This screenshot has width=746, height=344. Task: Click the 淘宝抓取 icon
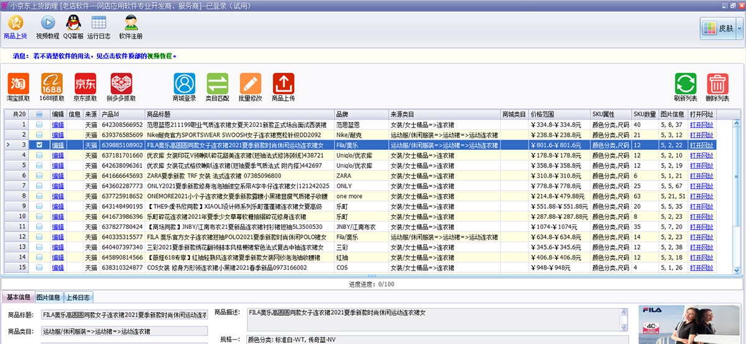pos(19,83)
